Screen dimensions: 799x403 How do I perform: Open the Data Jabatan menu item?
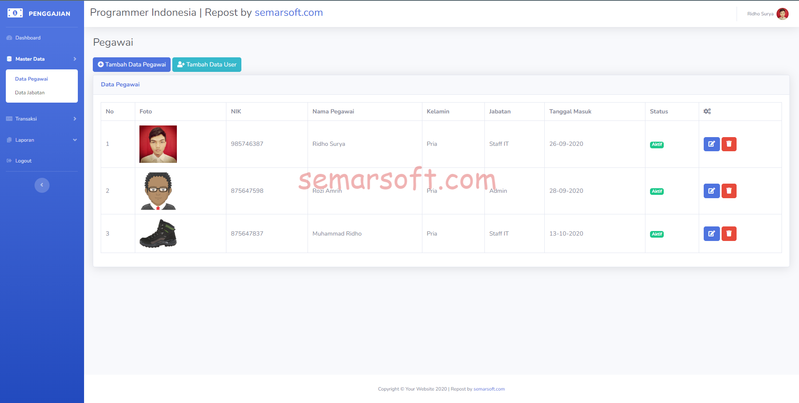pos(30,92)
